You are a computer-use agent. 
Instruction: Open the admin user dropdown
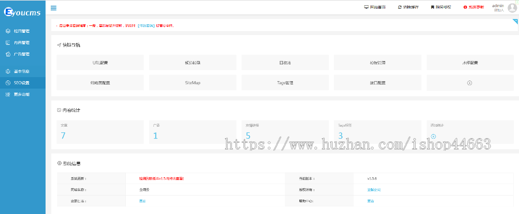pyautogui.click(x=498, y=7)
